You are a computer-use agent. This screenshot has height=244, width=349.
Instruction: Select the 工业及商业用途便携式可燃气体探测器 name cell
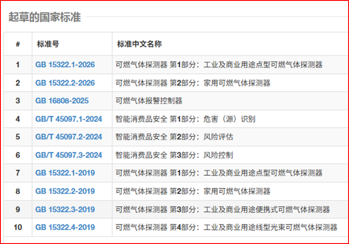tap(223, 210)
